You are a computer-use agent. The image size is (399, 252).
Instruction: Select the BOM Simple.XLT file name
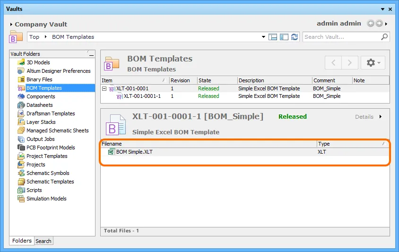134,152
